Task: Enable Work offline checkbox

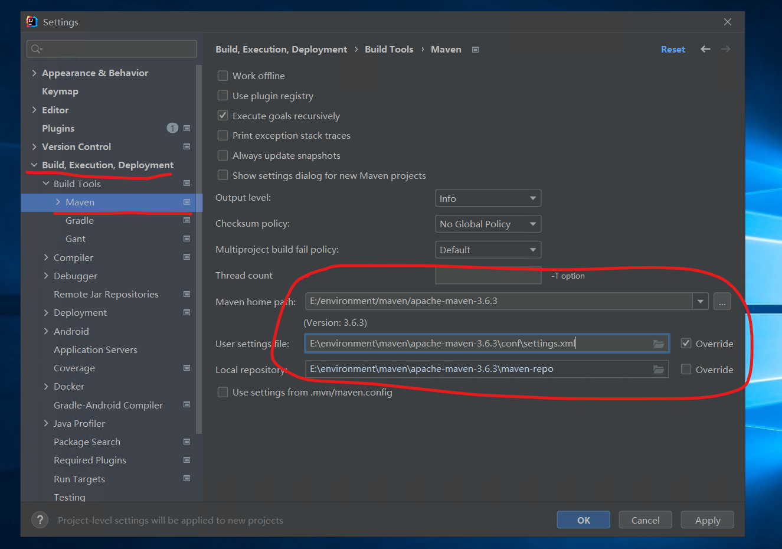Action: [x=223, y=76]
